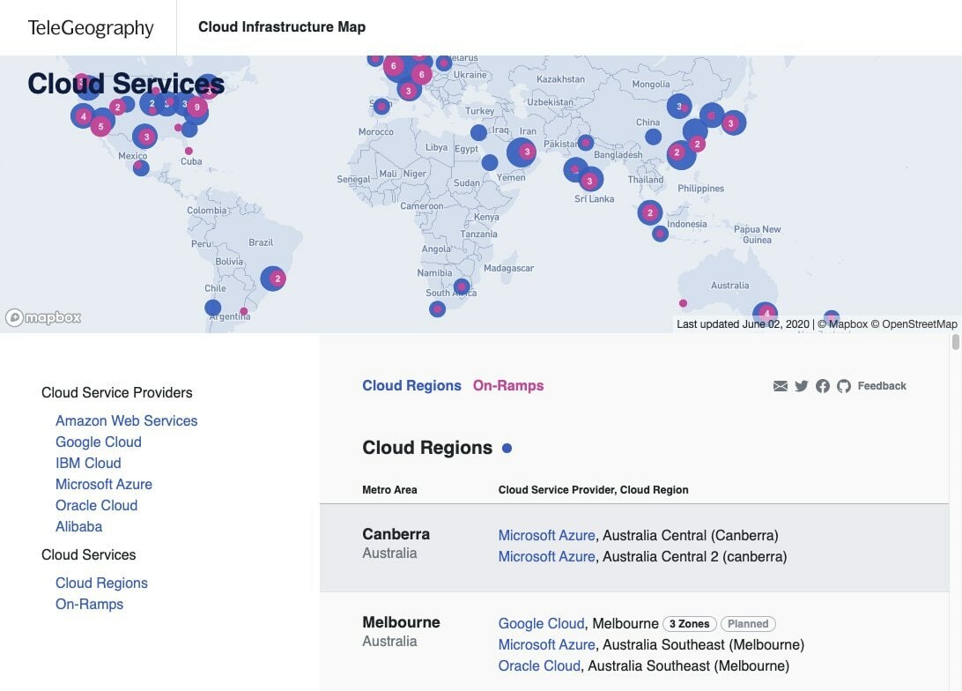Select the cluster marked 5 near Mexico
The height and width of the screenshot is (691, 962).
click(x=101, y=126)
